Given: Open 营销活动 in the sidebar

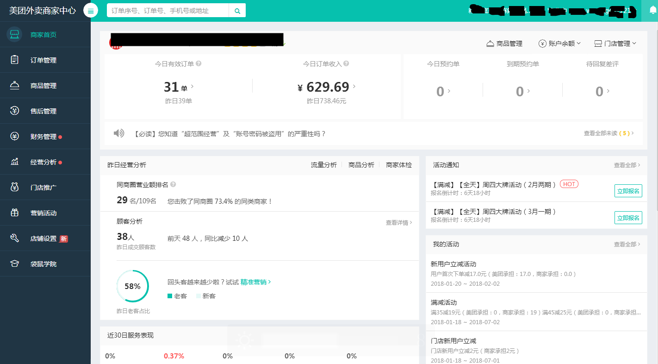Looking at the screenshot, I should point(45,213).
